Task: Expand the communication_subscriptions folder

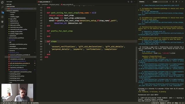Action: click(x=18, y=49)
